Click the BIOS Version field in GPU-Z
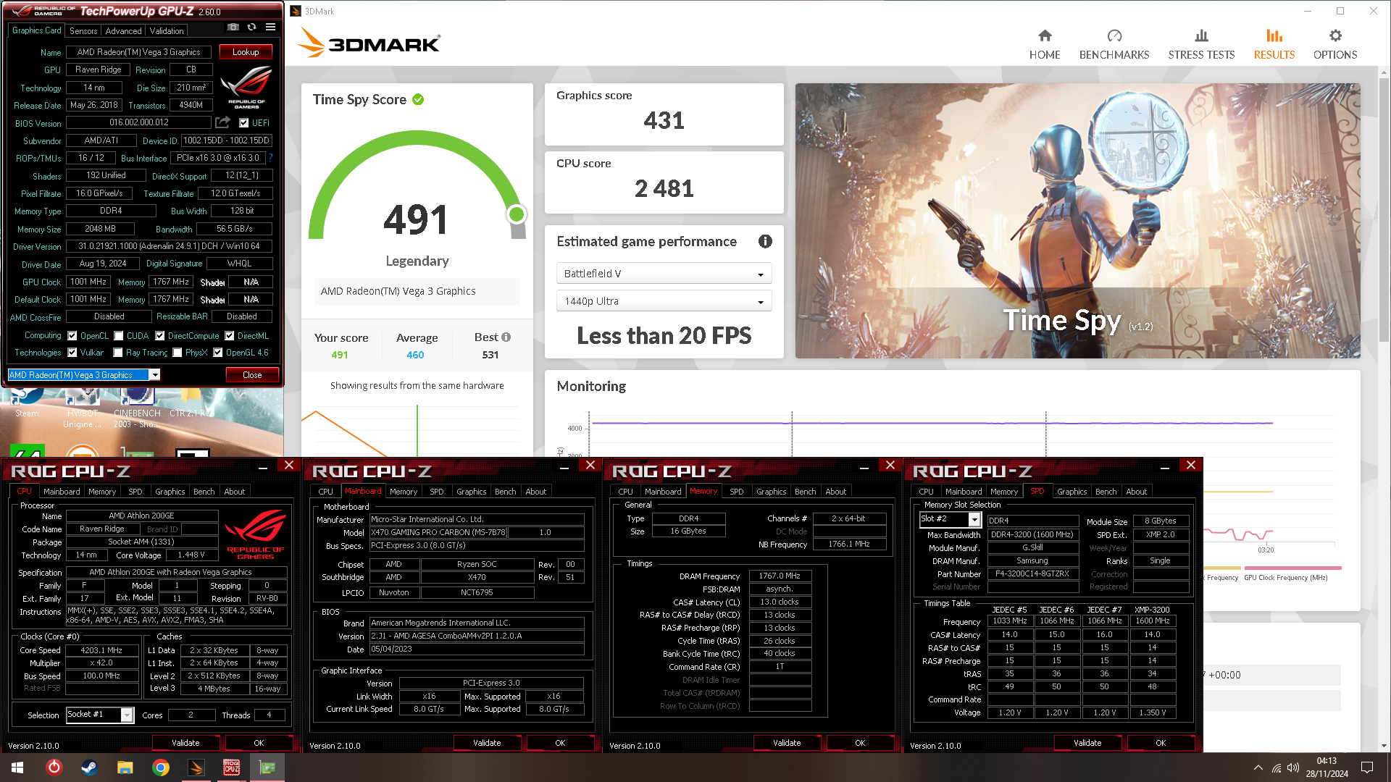 point(138,123)
